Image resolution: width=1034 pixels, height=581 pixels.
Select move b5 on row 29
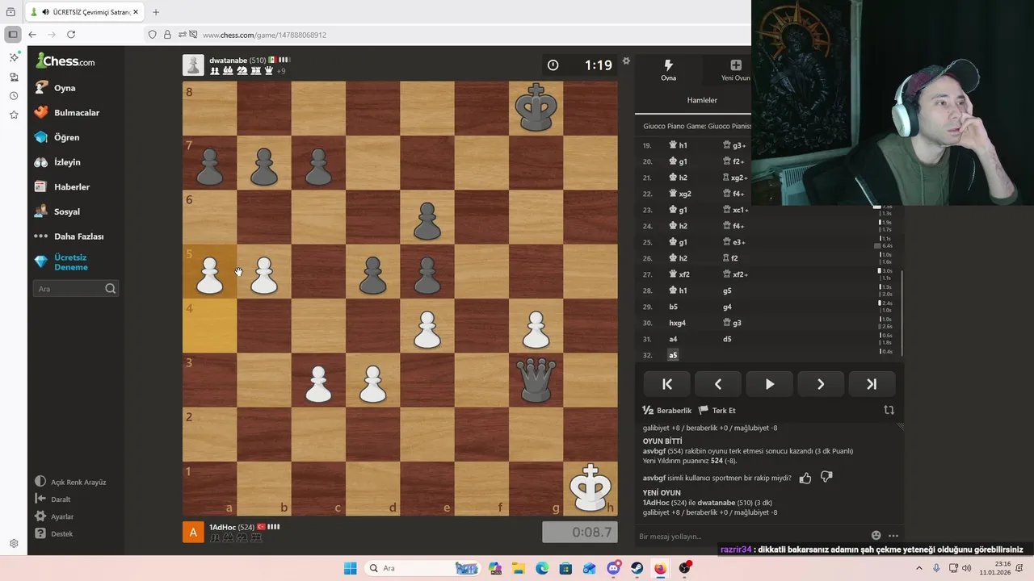674,307
